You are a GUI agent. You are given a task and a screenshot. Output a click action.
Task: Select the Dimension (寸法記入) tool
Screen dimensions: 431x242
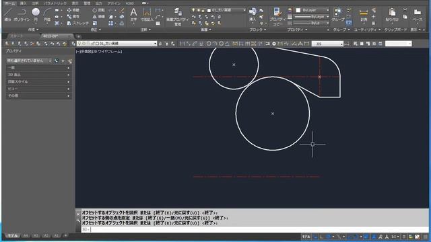coord(147,15)
